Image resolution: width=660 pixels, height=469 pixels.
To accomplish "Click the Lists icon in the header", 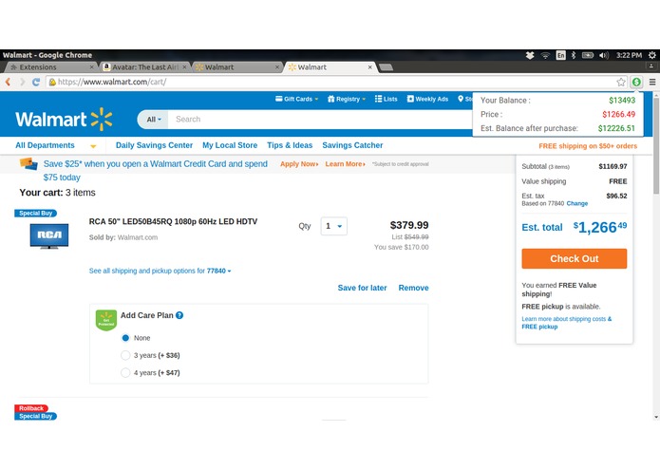I will [x=378, y=99].
